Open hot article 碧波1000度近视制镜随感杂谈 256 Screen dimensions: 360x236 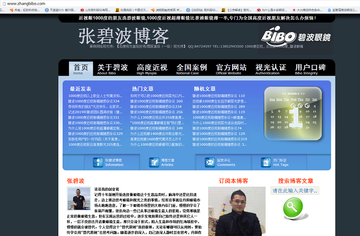click(157, 112)
